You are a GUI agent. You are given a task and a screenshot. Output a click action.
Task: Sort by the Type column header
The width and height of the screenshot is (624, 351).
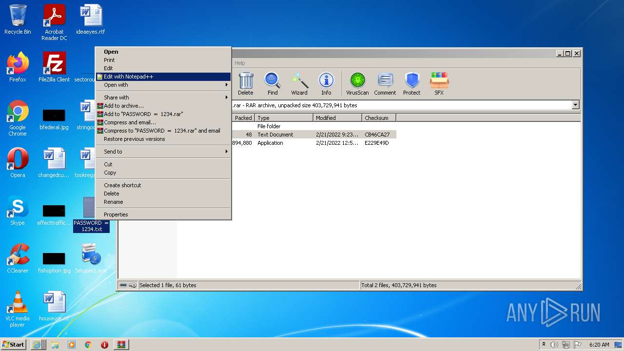pos(284,118)
